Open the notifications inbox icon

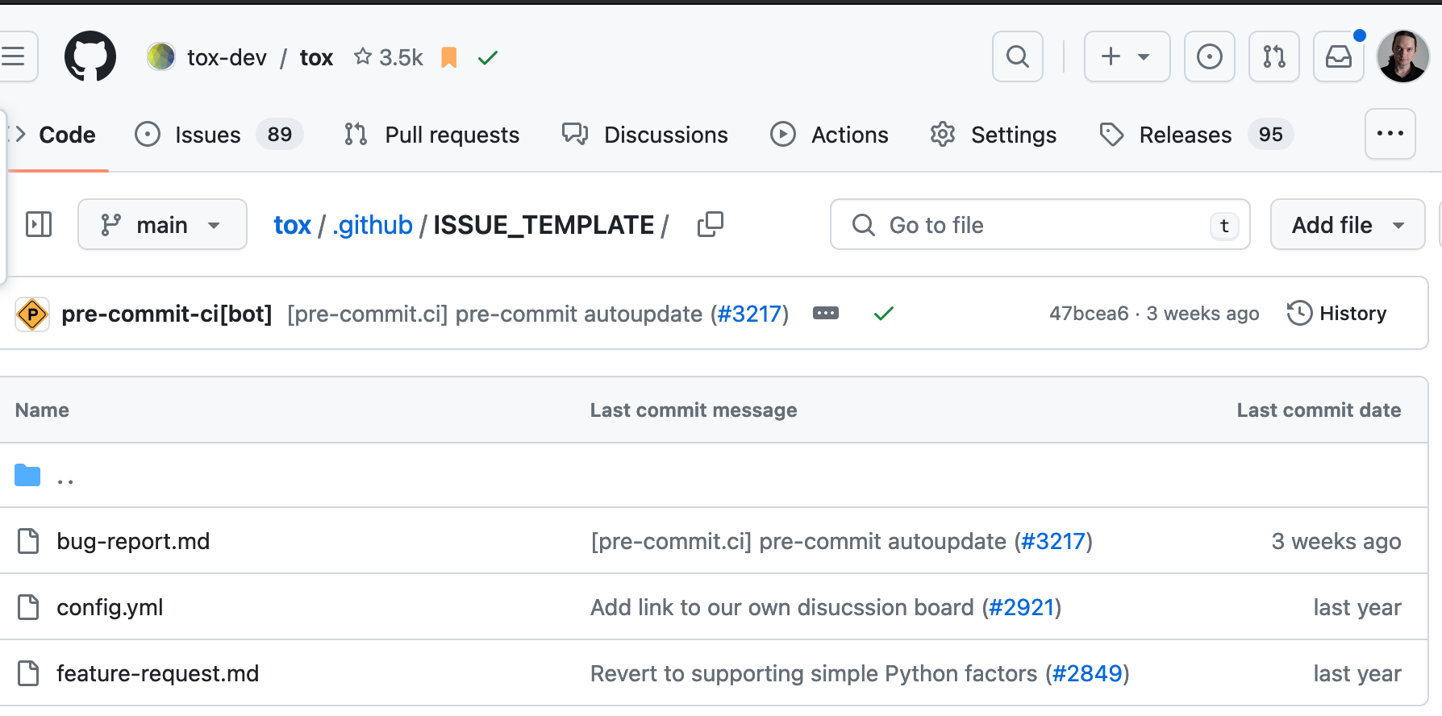[1338, 56]
